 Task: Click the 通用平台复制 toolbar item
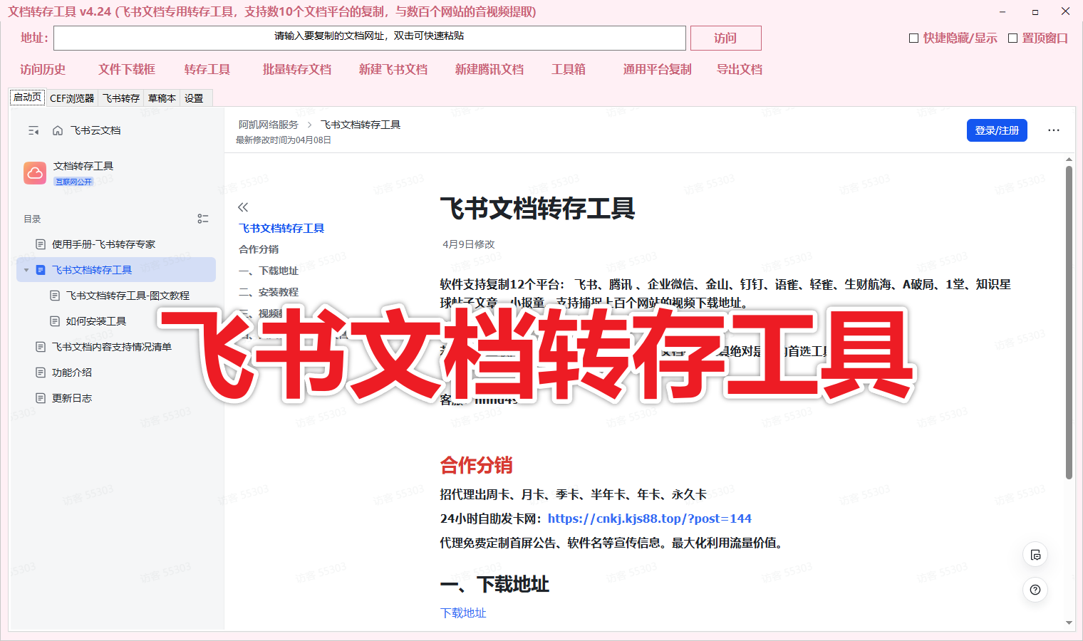(x=656, y=69)
